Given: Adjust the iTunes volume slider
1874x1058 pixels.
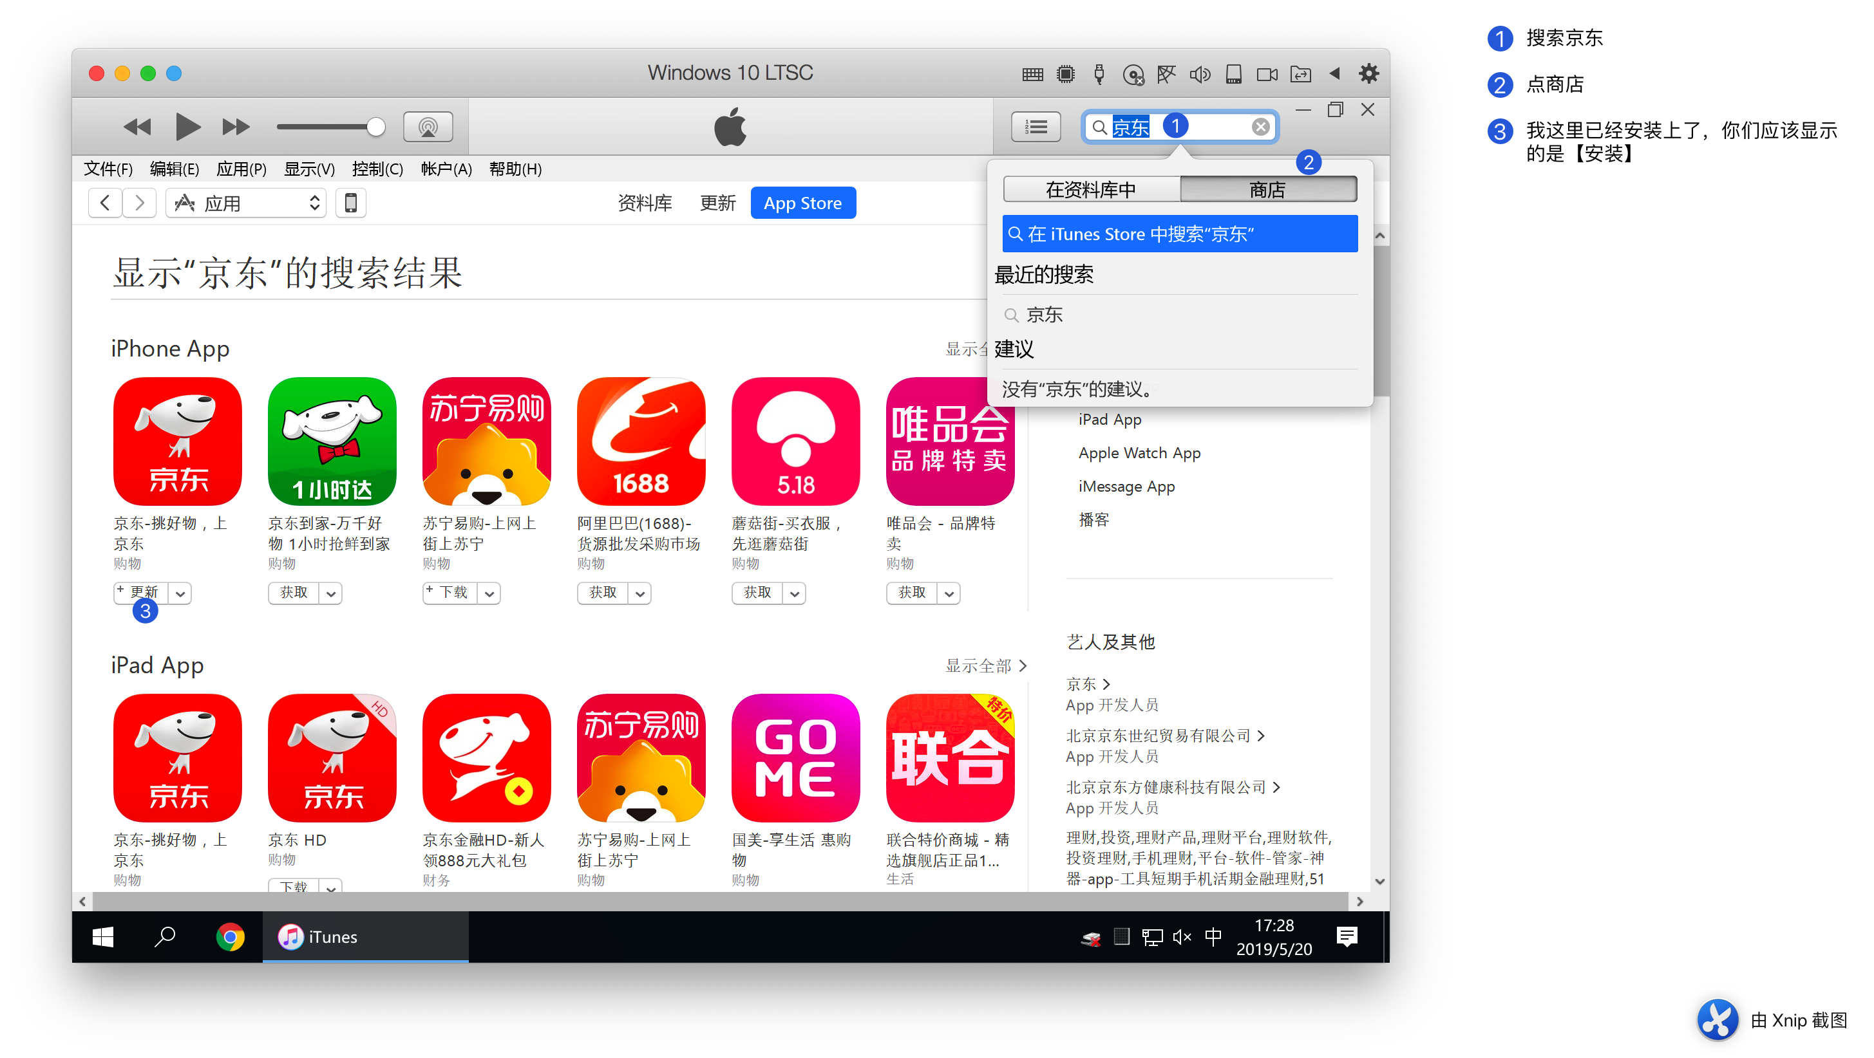Looking at the screenshot, I should (331, 127).
